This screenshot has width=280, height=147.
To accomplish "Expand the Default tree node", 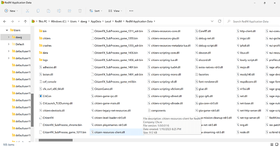I will (x=9, y=44).
